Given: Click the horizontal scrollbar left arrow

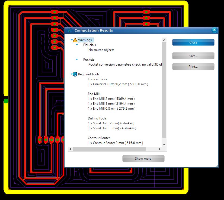Looking at the screenshot, I should point(71,149).
